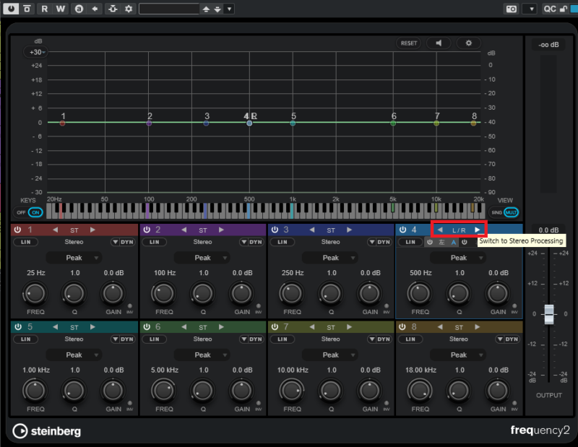Select MULT view mode
The height and width of the screenshot is (447, 578).
[511, 212]
